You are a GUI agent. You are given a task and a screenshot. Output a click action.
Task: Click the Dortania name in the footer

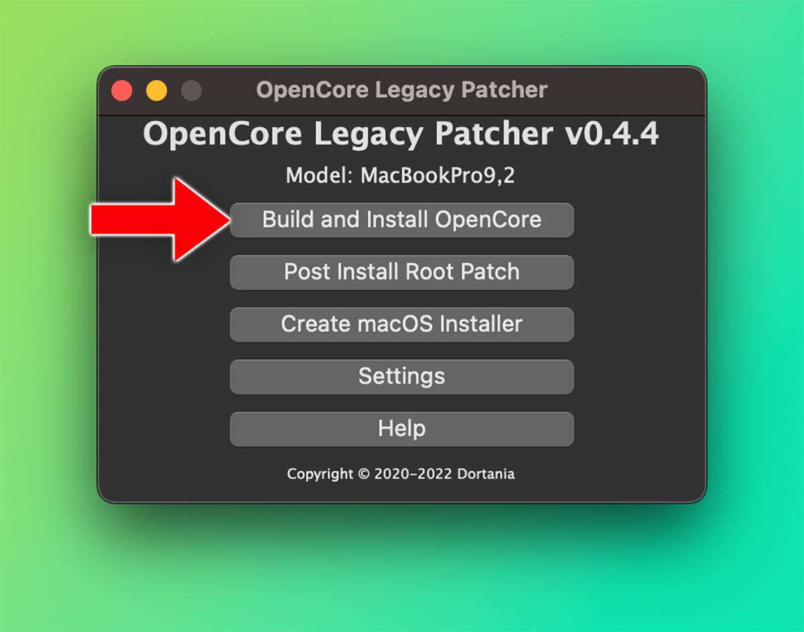pyautogui.click(x=486, y=474)
